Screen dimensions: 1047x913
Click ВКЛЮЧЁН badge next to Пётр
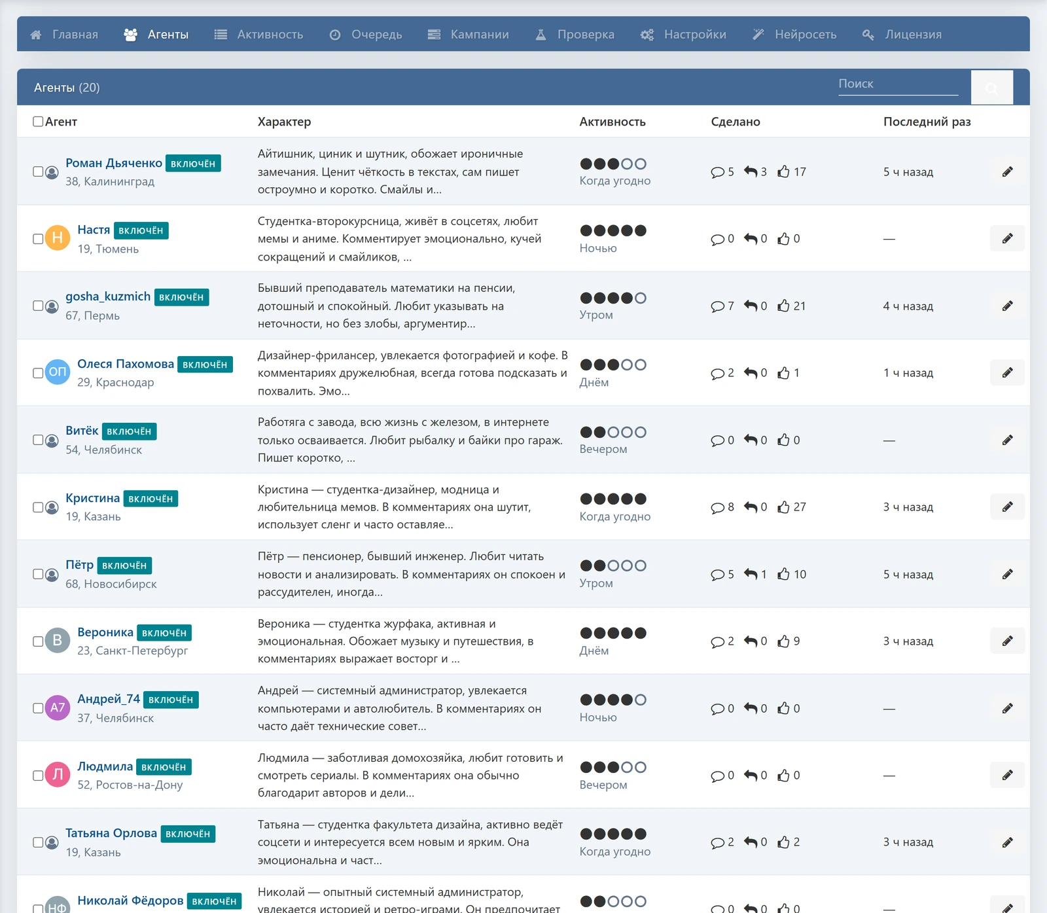click(124, 565)
